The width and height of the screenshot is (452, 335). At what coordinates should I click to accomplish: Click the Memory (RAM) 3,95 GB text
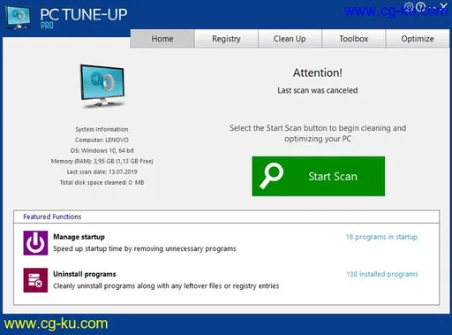(102, 161)
